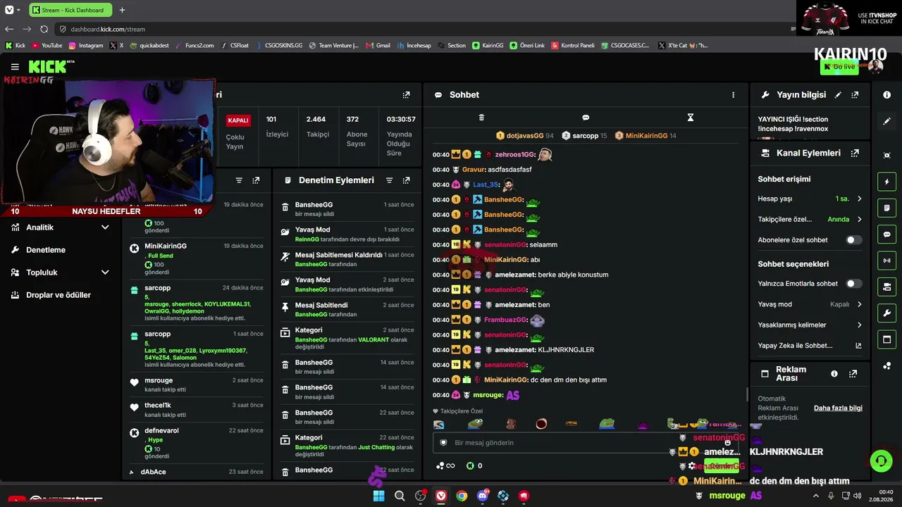Screen dimensions: 902x507
Task: Toggle the chat widget in right rail
Action: (886, 234)
